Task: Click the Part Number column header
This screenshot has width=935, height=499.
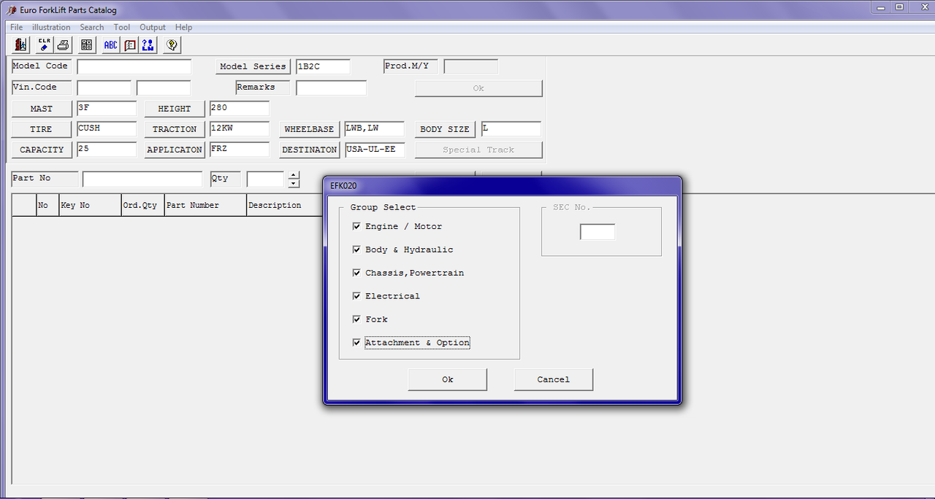Action: pos(205,206)
